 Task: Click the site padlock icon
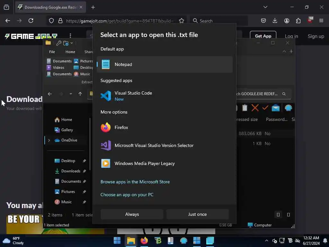click(x=60, y=21)
